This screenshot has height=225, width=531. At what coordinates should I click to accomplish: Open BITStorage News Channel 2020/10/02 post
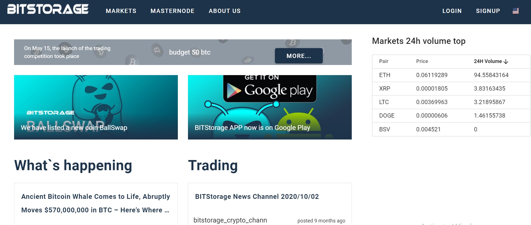[257, 197]
